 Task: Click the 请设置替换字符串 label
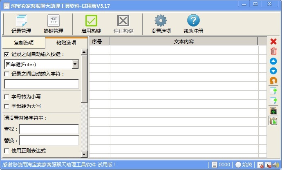coord(25,118)
